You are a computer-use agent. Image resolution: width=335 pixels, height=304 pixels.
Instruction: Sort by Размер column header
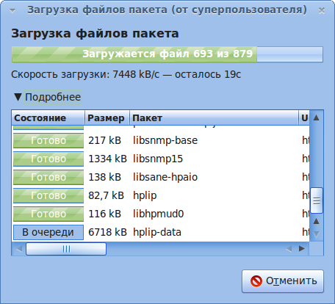click(x=107, y=118)
